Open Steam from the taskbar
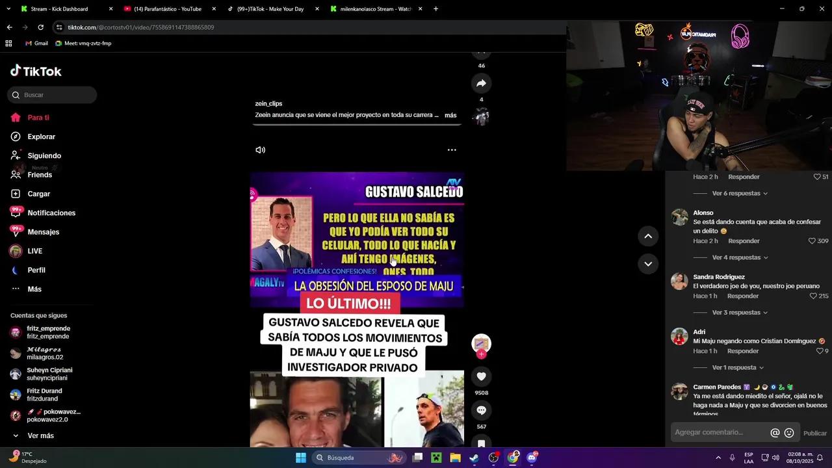The width and height of the screenshot is (832, 468). click(x=474, y=458)
